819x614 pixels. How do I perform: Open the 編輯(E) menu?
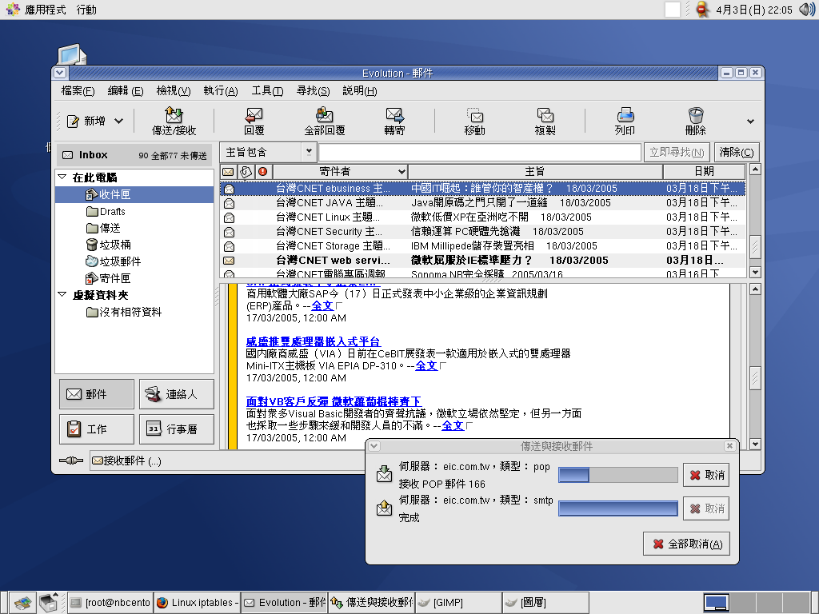click(x=126, y=91)
